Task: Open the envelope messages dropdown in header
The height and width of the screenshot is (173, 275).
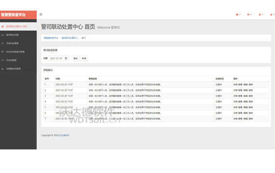Action: [238, 15]
